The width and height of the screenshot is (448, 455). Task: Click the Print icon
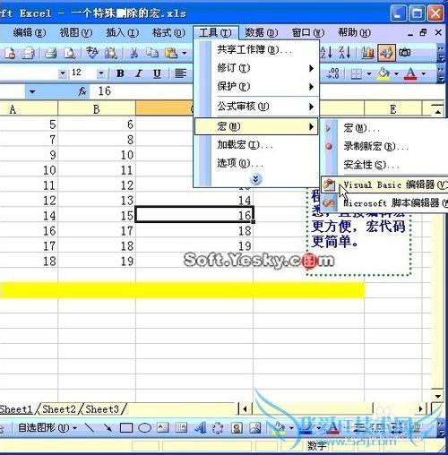[x=51, y=54]
